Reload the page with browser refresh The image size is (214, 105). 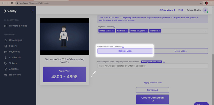pyautogui.click(x=12, y=3)
